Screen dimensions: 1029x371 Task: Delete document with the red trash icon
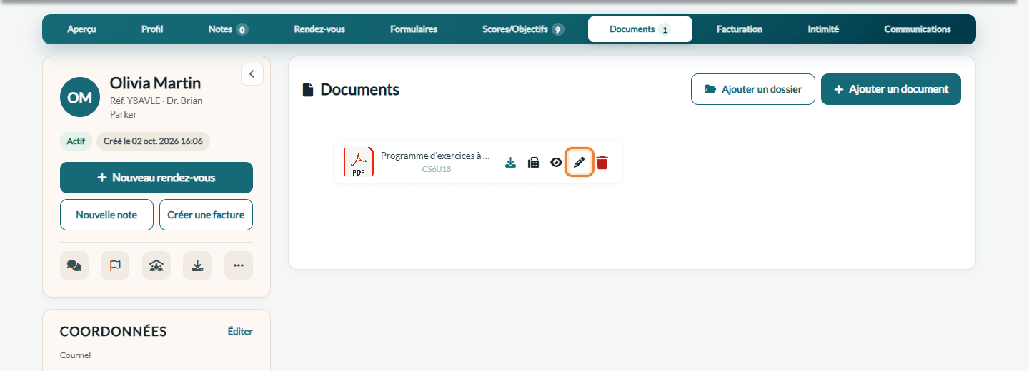click(602, 163)
